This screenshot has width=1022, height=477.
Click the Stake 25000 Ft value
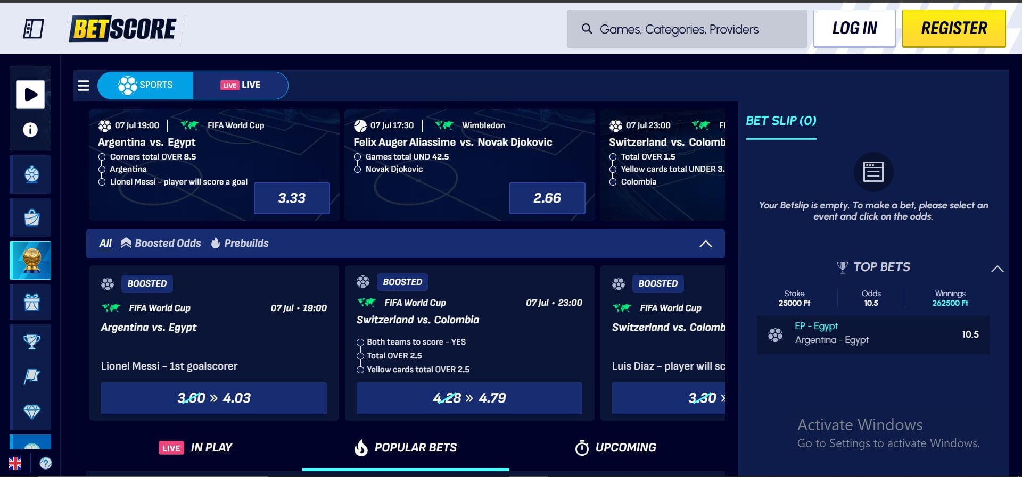tap(794, 303)
